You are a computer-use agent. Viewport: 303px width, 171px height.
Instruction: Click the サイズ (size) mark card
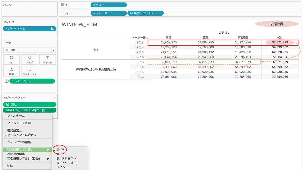pos(30,59)
